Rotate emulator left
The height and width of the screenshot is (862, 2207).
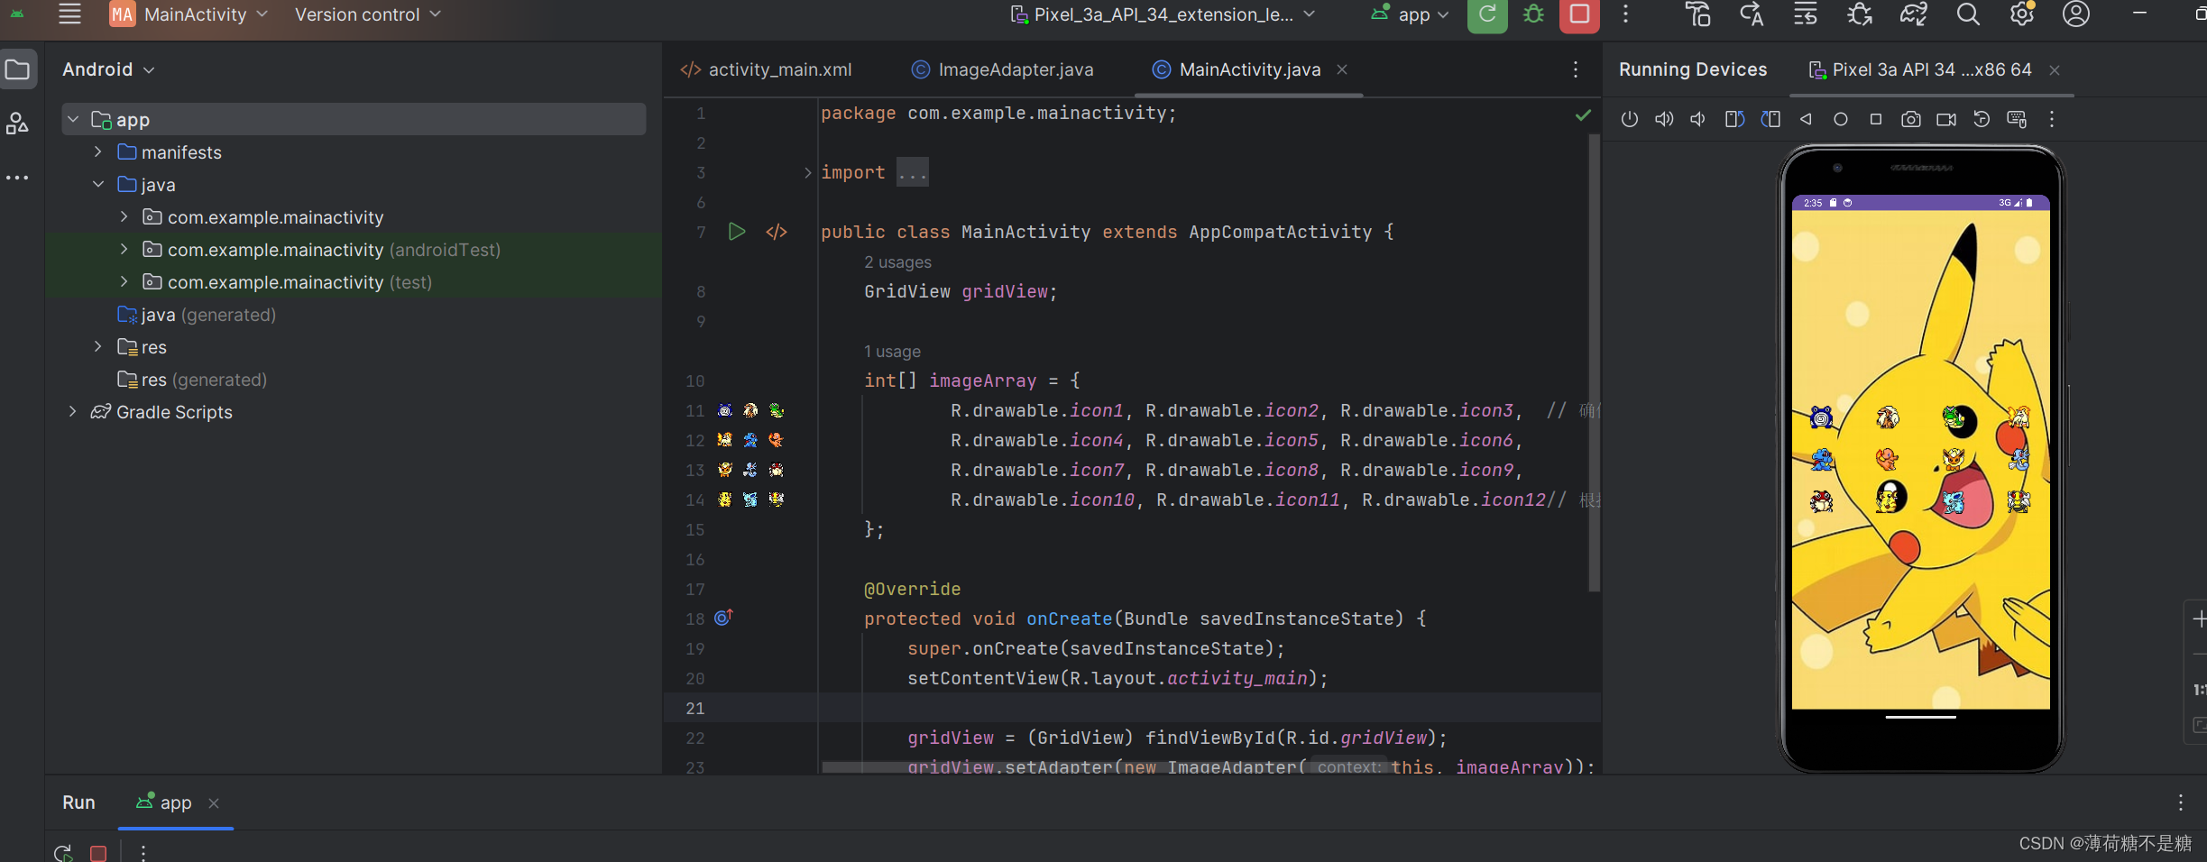(1734, 119)
